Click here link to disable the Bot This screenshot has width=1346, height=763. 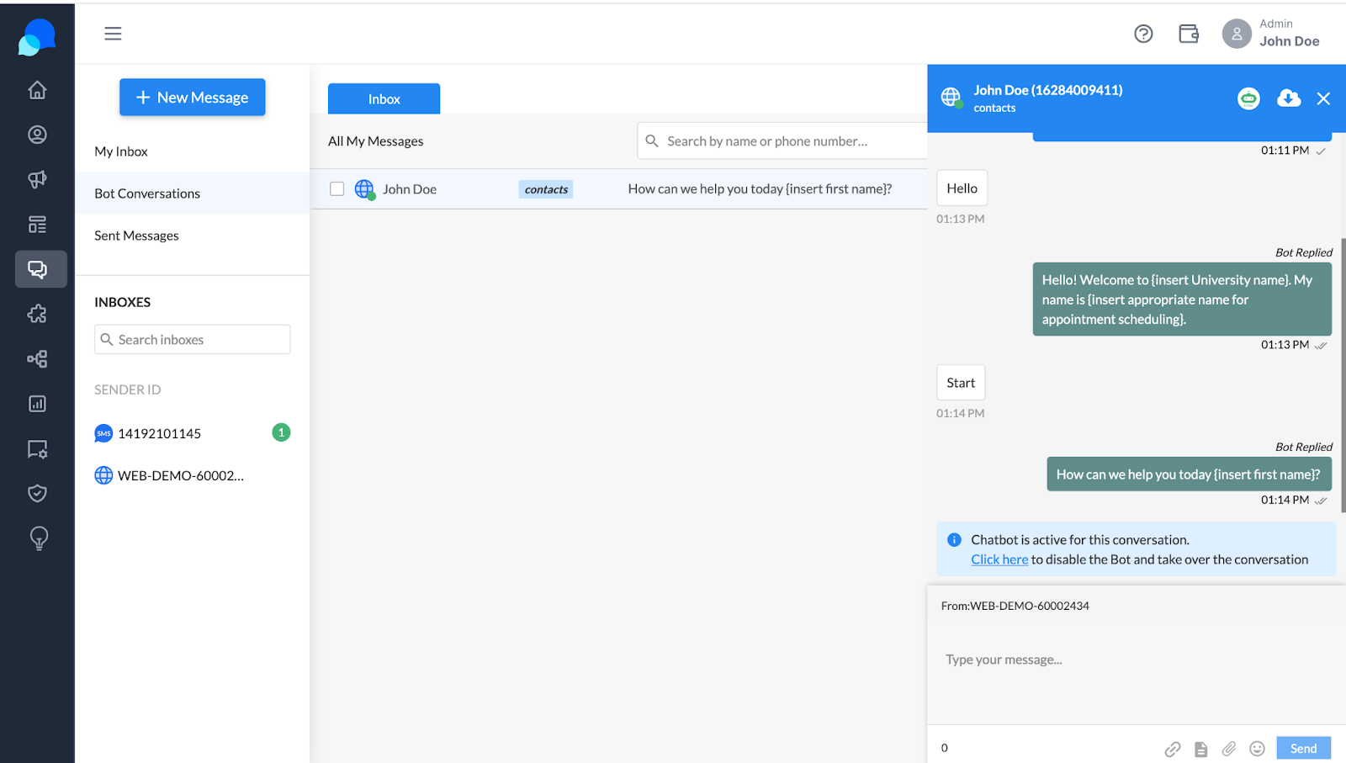coord(999,559)
